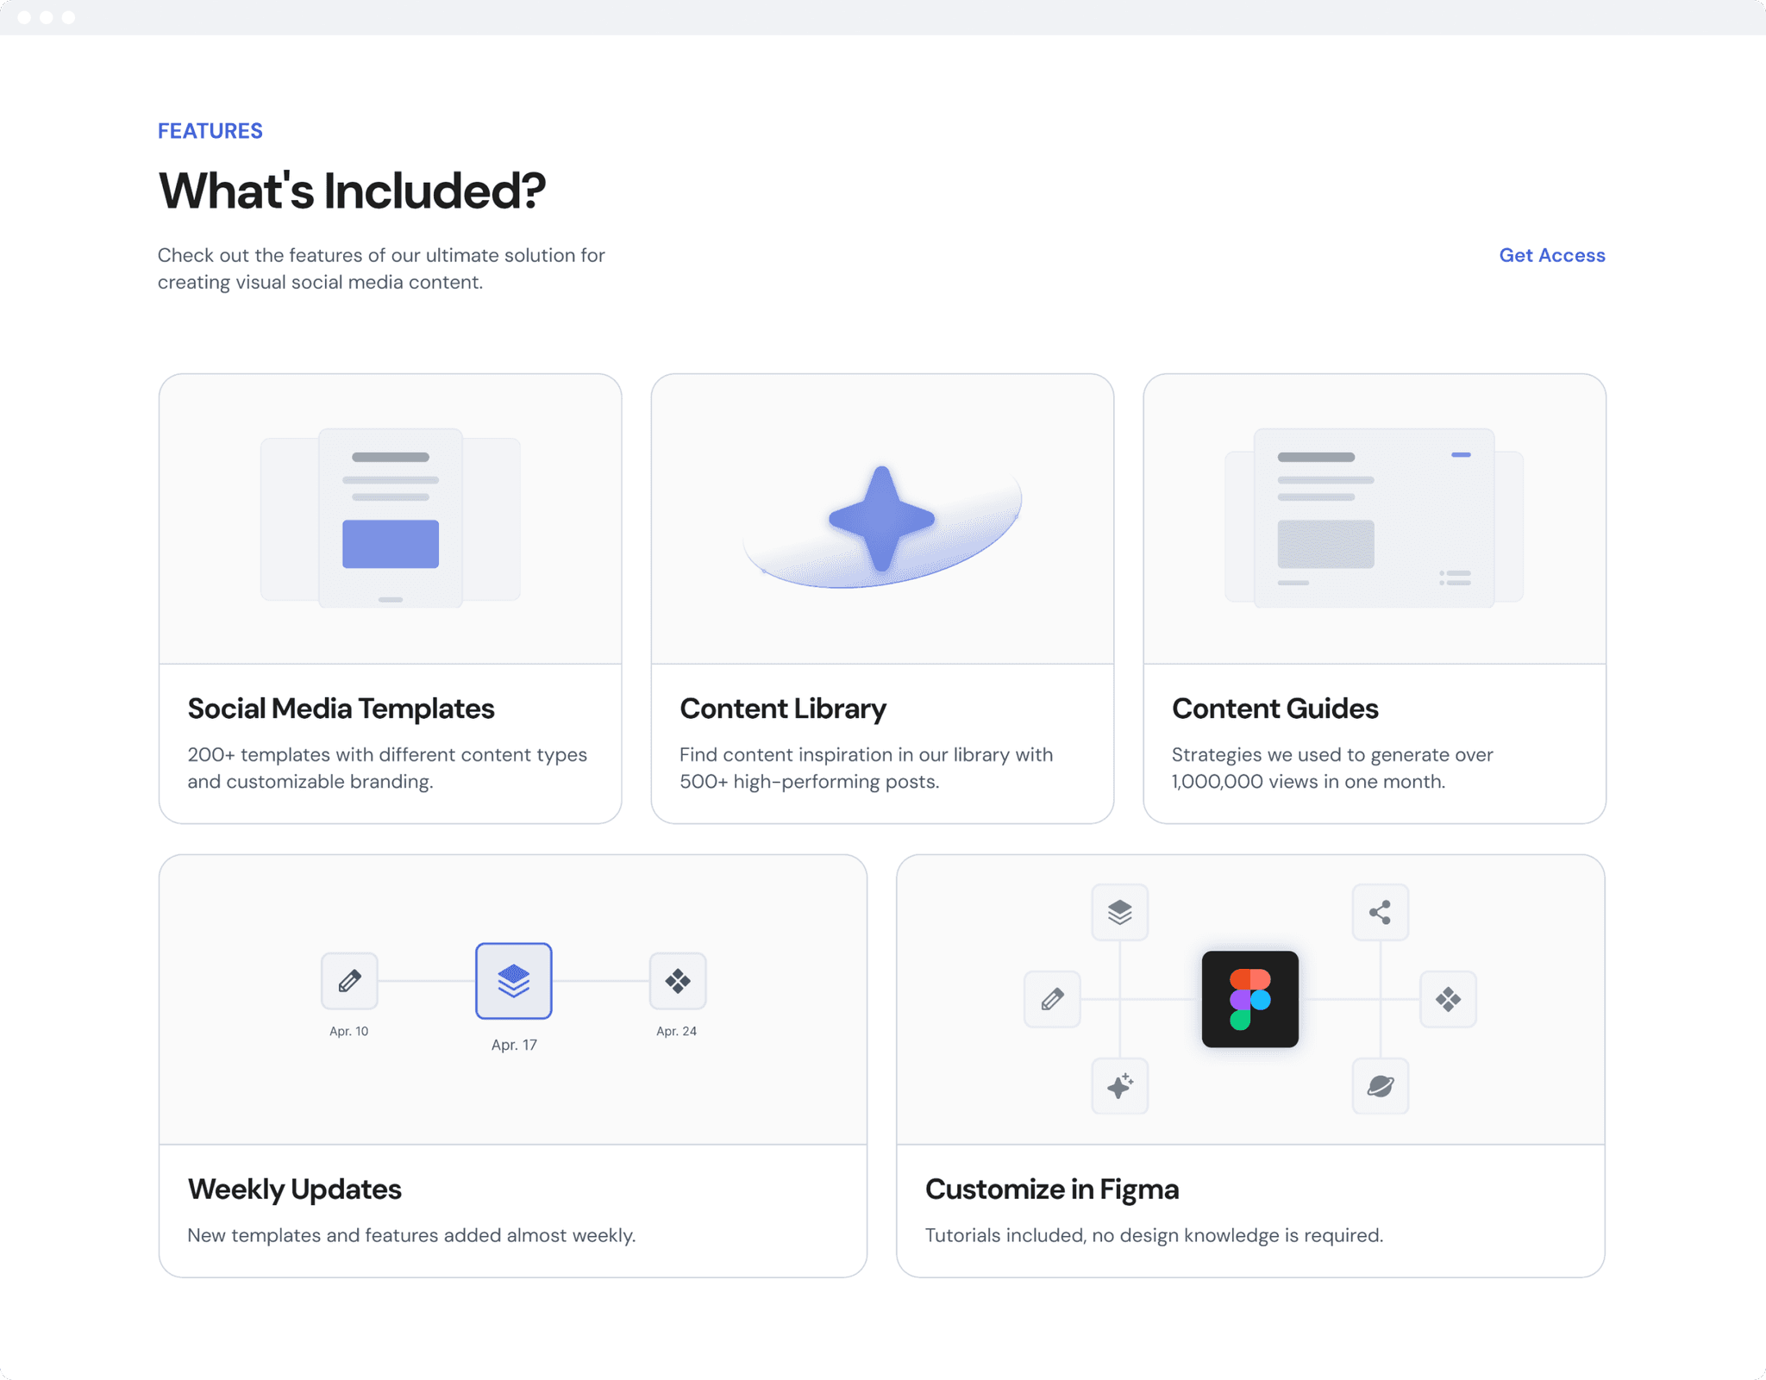Click the sparkle illustration in Content Library card
This screenshot has width=1766, height=1380.
click(881, 517)
